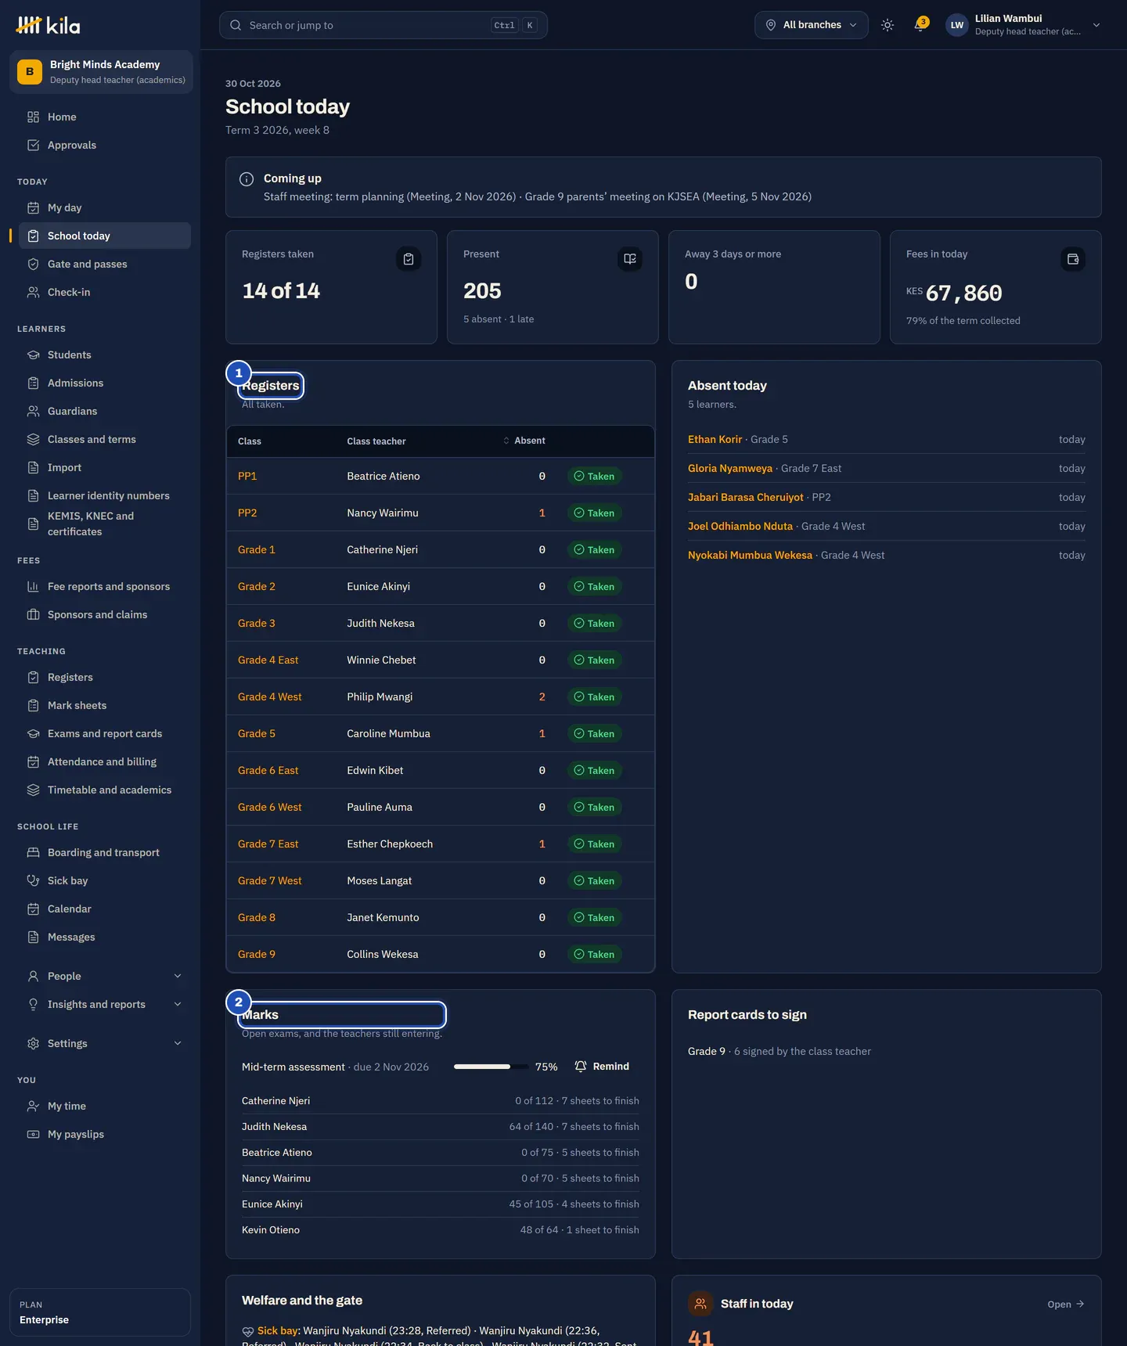1127x1346 pixels.
Task: Click the Remind button for mid-term assessment
Action: click(x=602, y=1067)
